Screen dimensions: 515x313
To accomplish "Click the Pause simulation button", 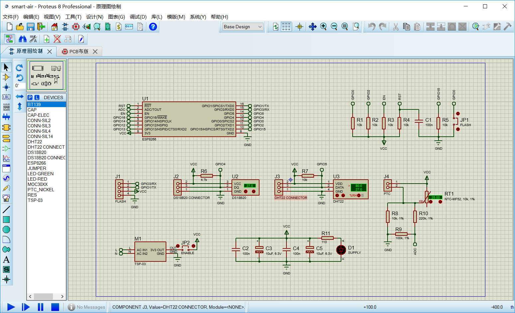I will click(41, 307).
